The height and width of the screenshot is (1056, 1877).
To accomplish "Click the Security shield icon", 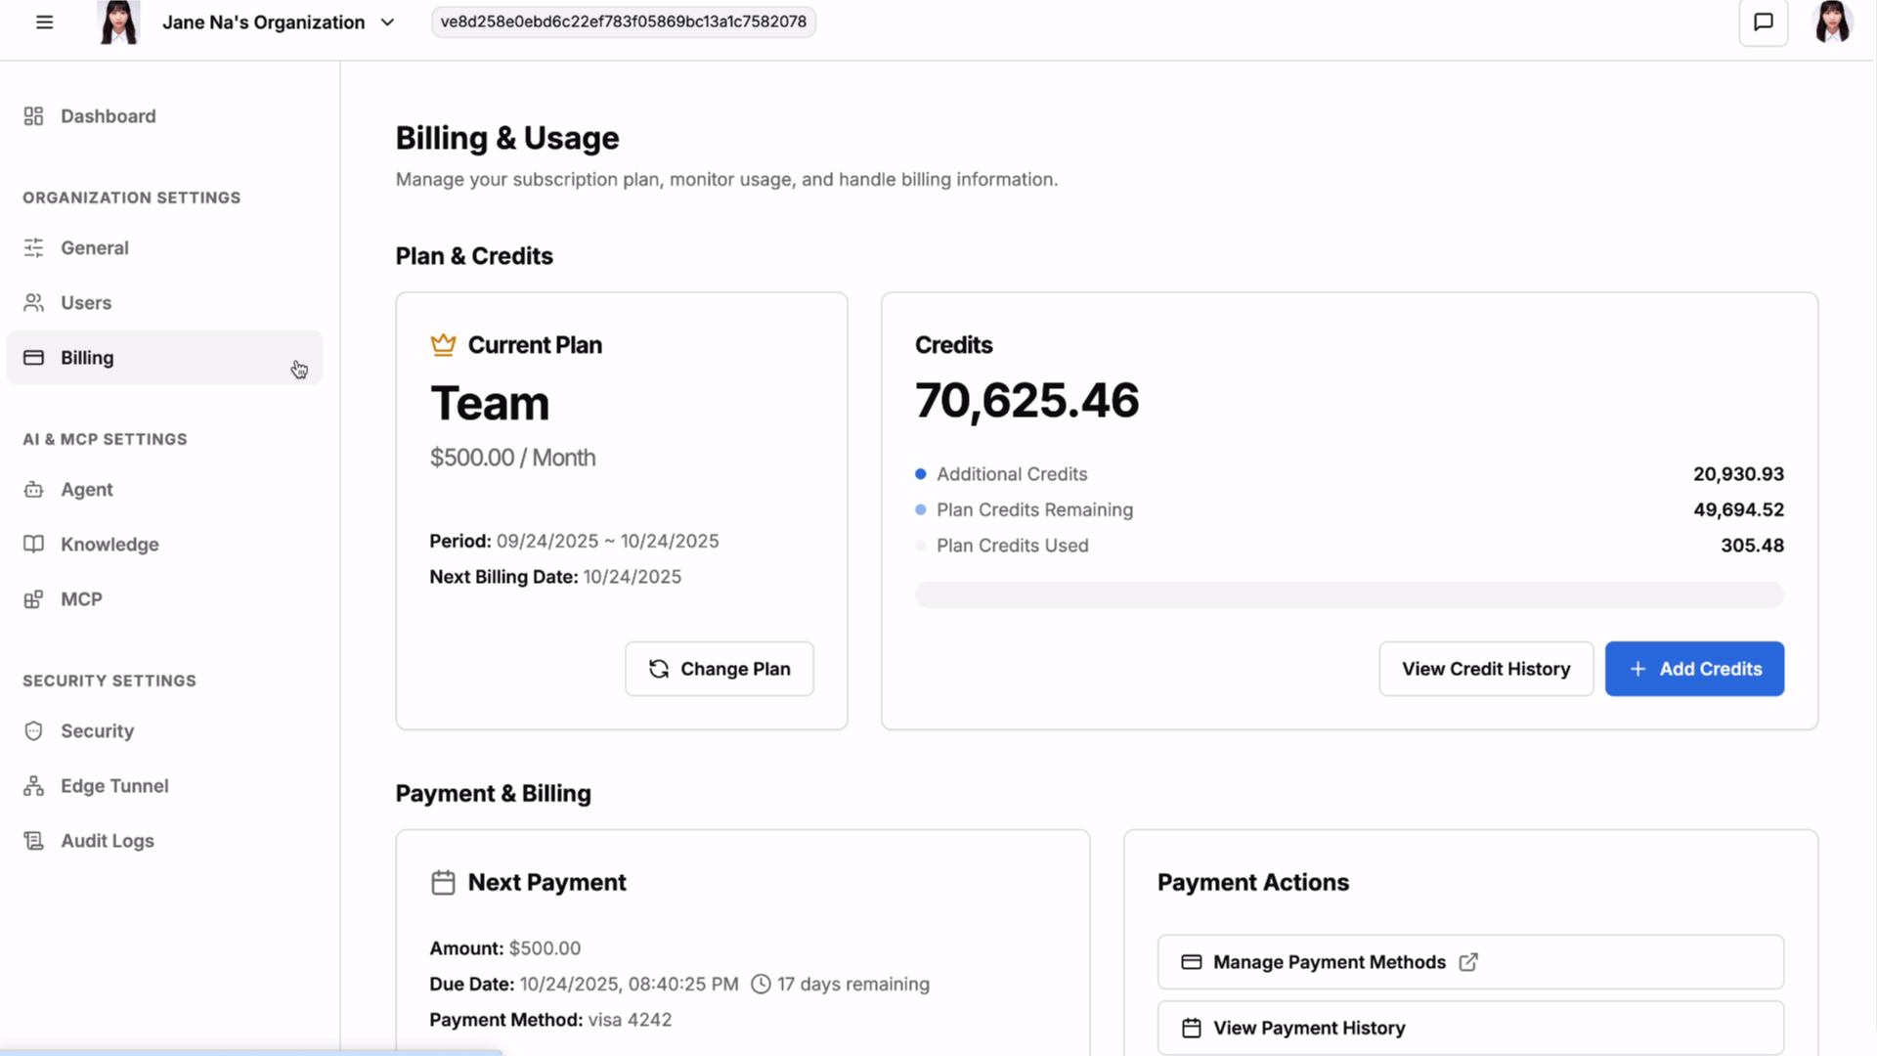I will tap(33, 731).
